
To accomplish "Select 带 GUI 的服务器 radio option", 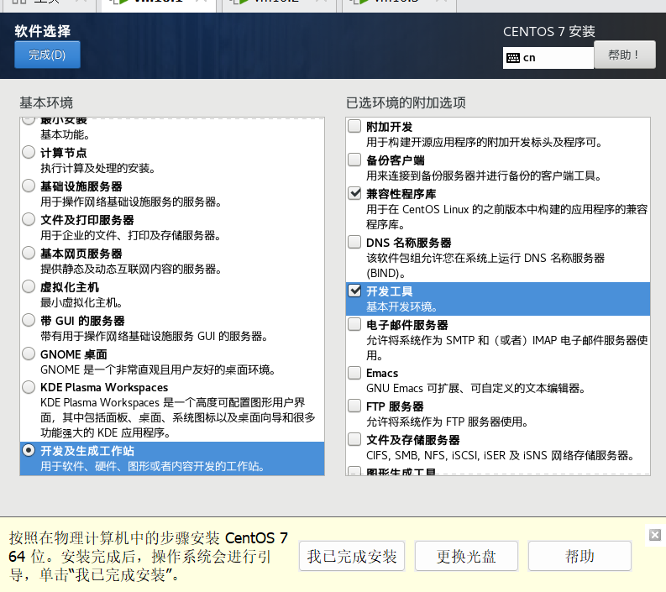I will pyautogui.click(x=29, y=320).
